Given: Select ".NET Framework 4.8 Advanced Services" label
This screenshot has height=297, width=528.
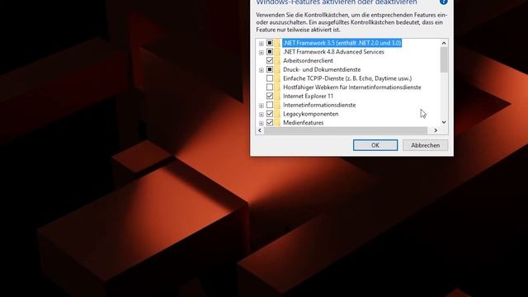Looking at the screenshot, I should click(333, 52).
